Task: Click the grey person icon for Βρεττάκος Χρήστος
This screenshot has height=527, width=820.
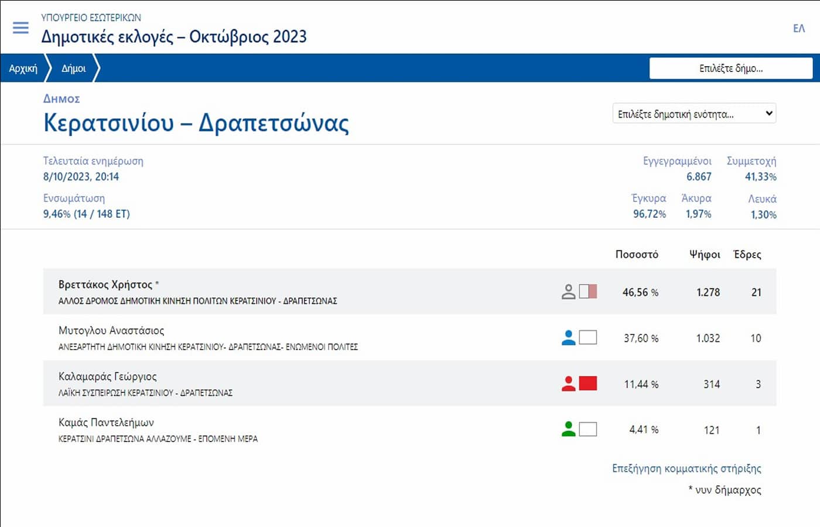Action: point(568,292)
